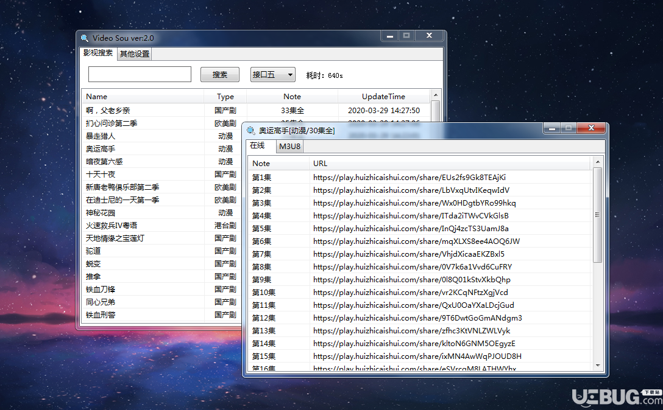Select the row 铁血刀锋
The height and width of the screenshot is (410, 663).
click(x=162, y=289)
